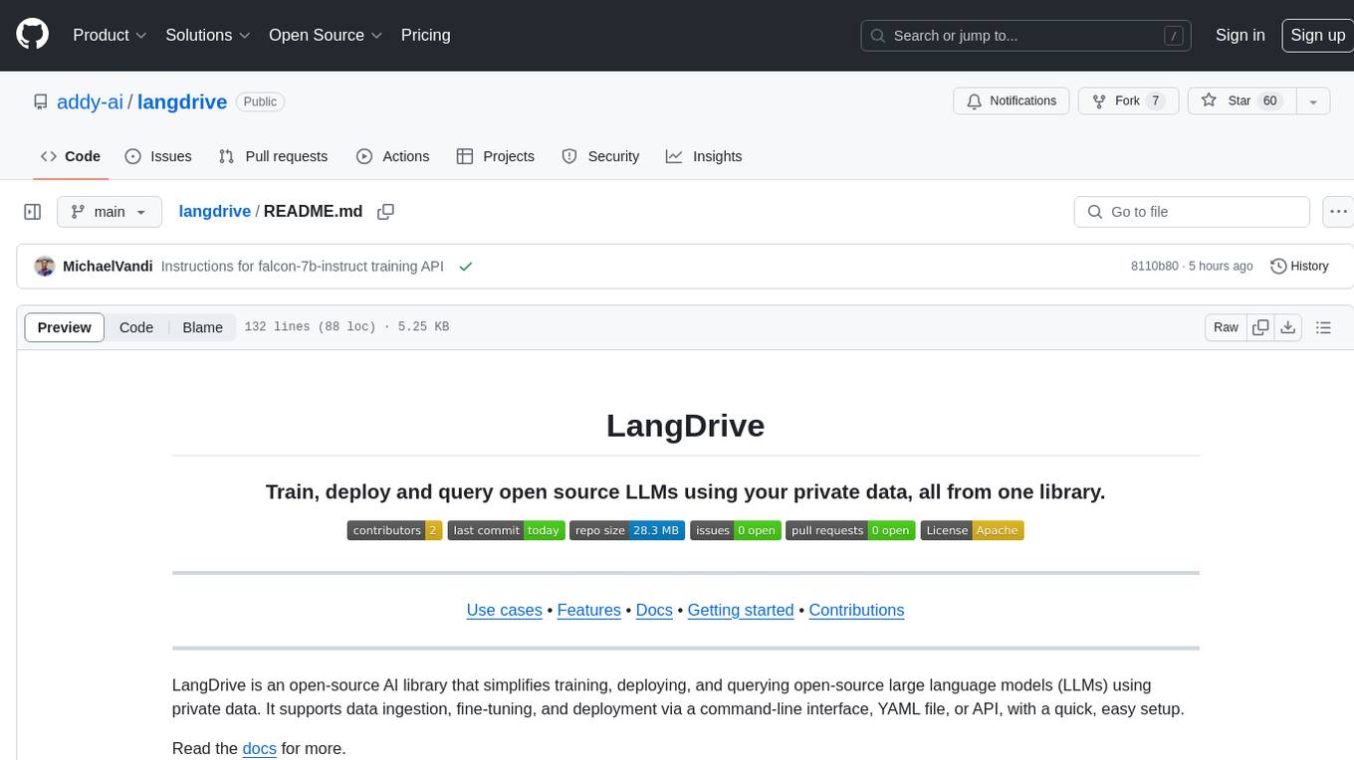Screen dimensions: 1354x760
Task: Jump to Docs section link
Action: [654, 610]
